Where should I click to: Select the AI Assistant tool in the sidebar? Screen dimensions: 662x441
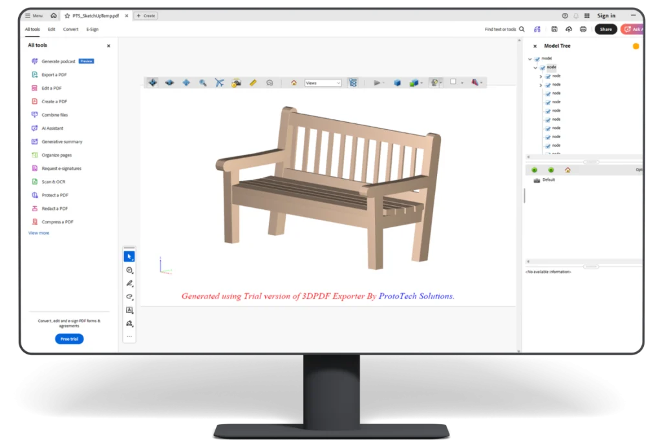click(53, 128)
